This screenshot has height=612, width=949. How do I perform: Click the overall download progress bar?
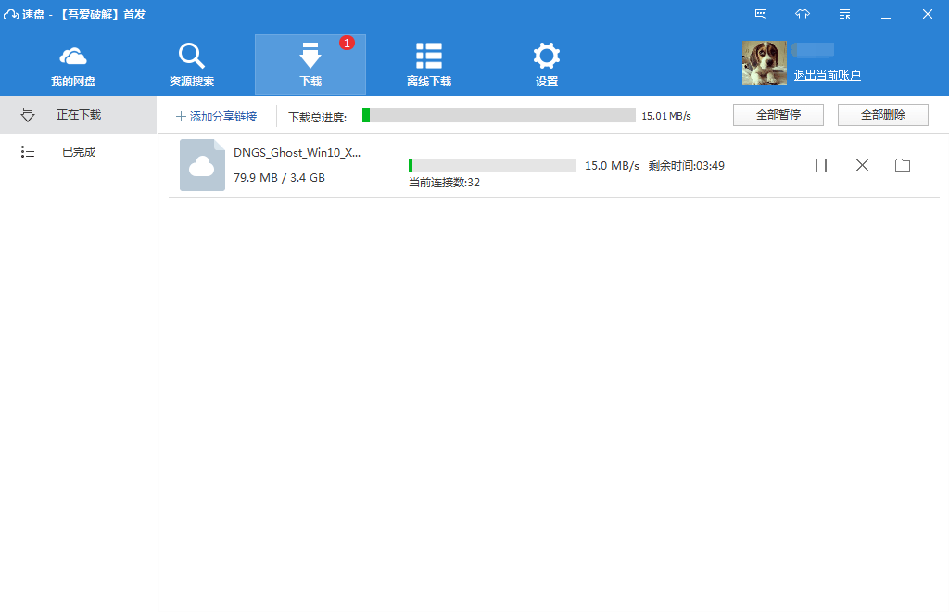499,116
